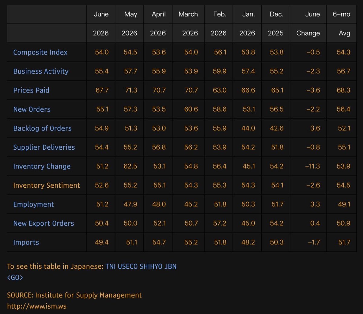Select Prices Paid change value -3.6
The width and height of the screenshot is (363, 314).
pyautogui.click(x=313, y=90)
